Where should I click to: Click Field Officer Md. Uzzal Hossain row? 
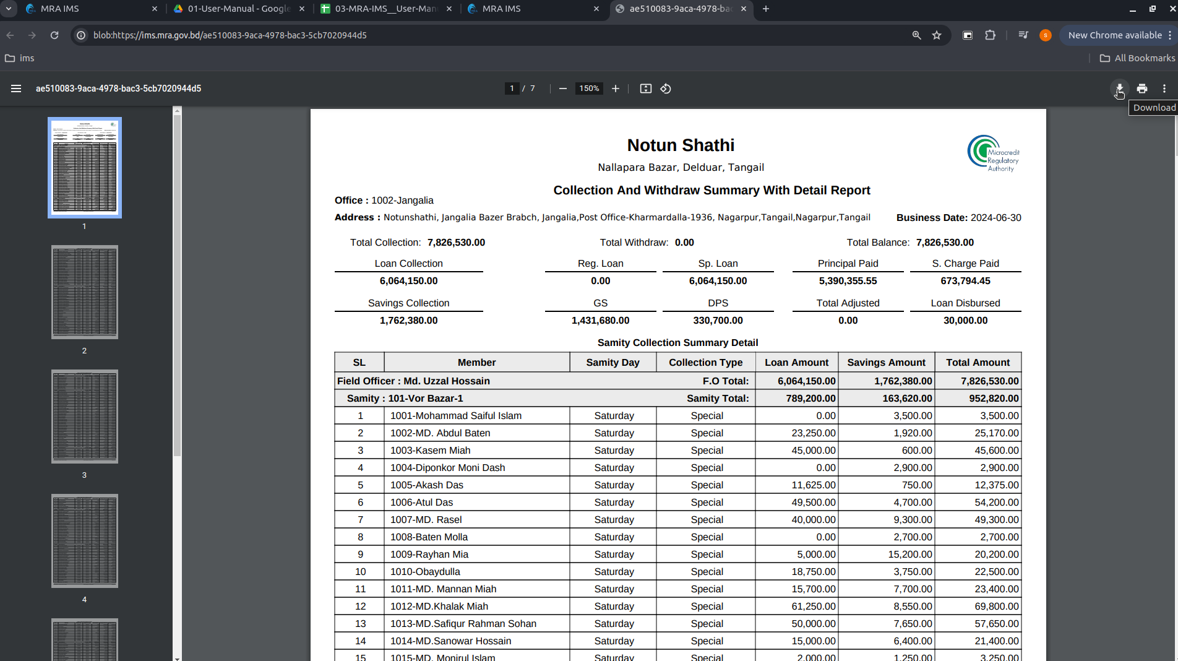tap(678, 381)
